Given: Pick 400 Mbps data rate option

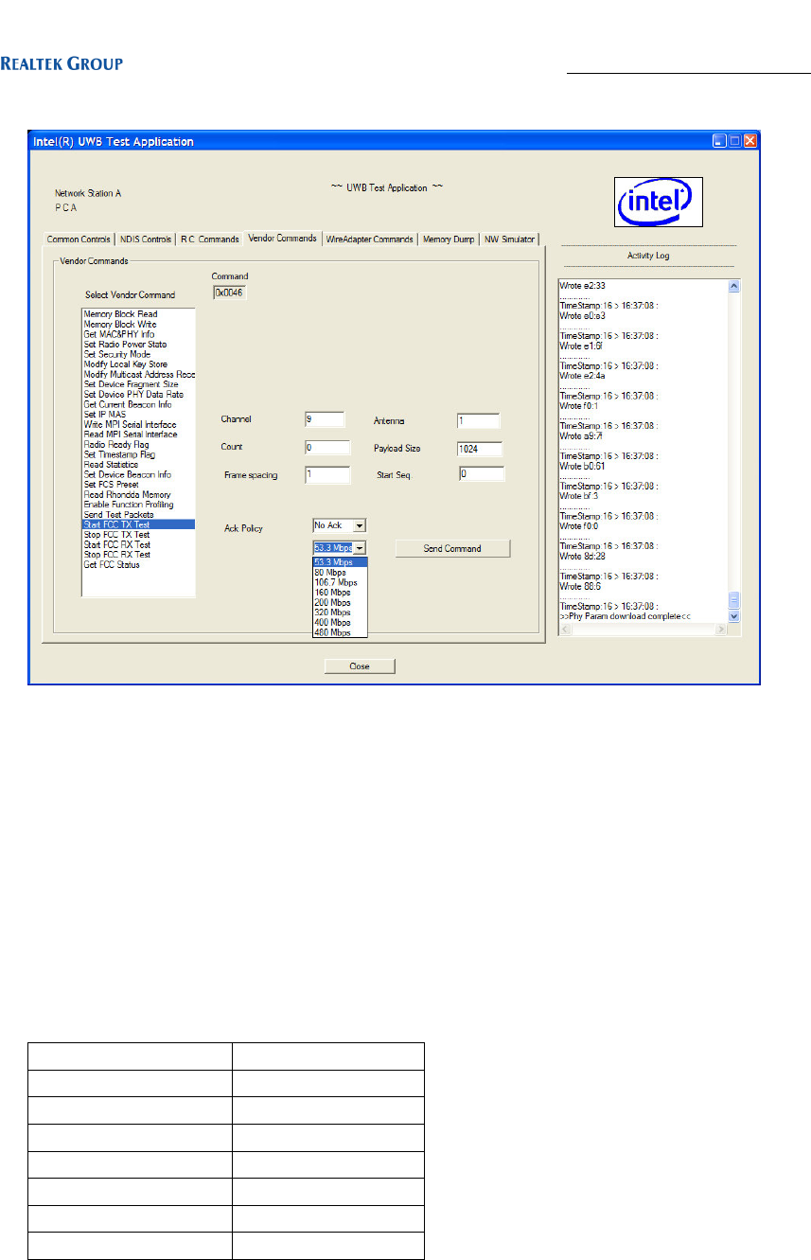Looking at the screenshot, I should coord(340,622).
